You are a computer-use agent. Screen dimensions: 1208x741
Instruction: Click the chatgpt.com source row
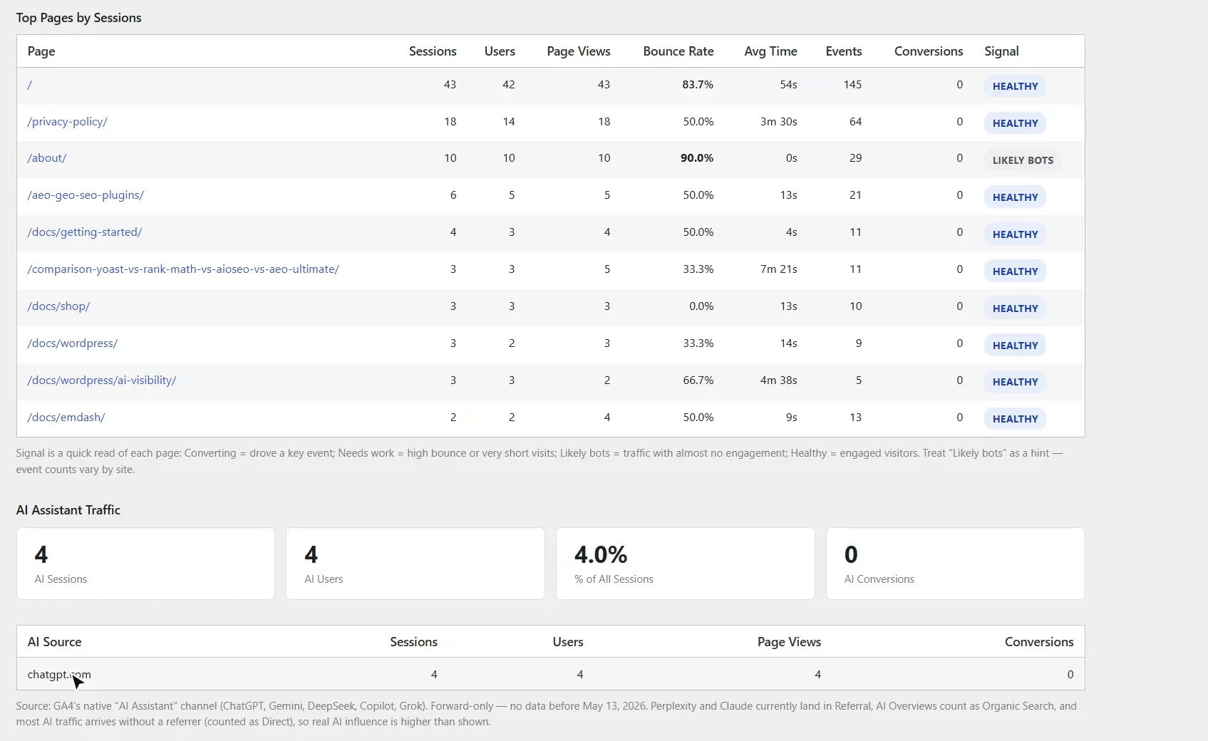click(550, 674)
